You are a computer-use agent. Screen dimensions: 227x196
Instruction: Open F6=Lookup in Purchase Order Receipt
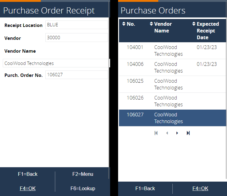[83, 188]
